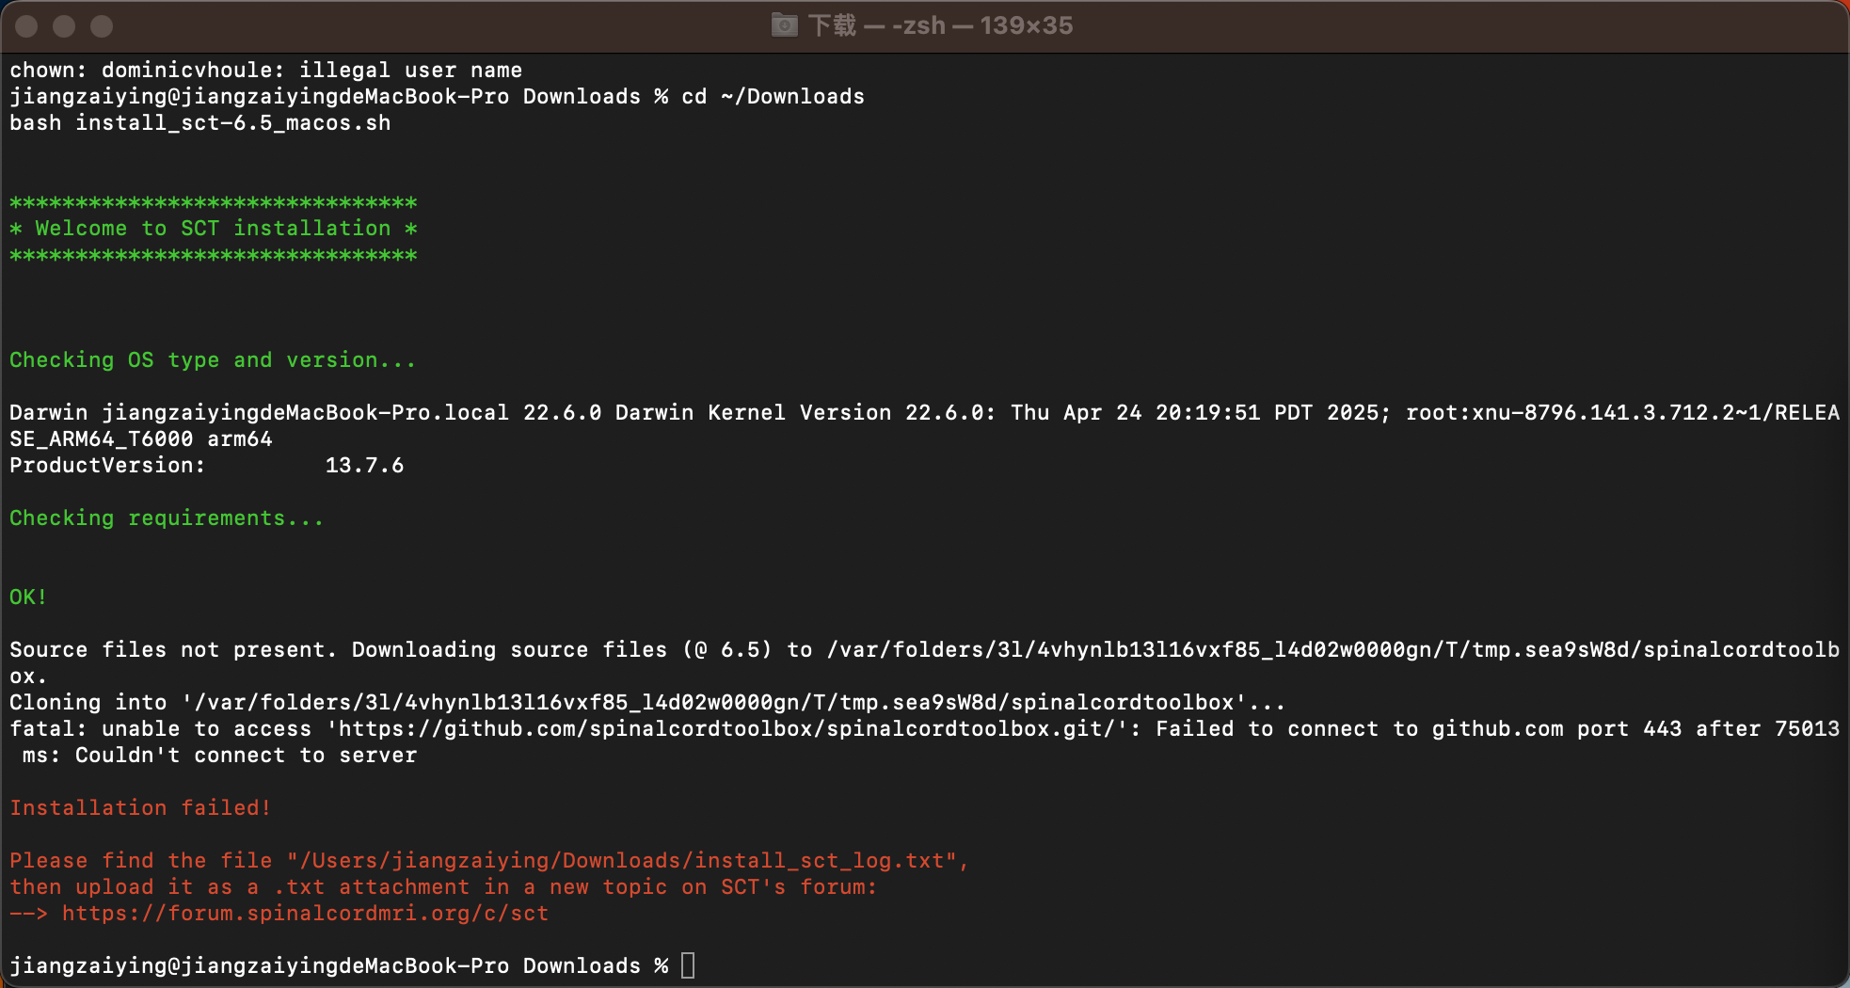Click the chown illegal user name error
This screenshot has width=1850, height=988.
point(266,71)
